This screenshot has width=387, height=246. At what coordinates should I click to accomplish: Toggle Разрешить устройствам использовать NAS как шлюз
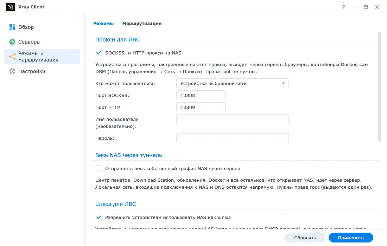[x=99, y=217]
